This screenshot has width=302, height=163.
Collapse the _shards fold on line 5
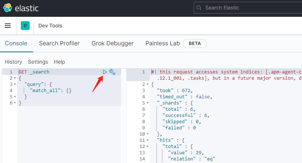tap(148, 103)
